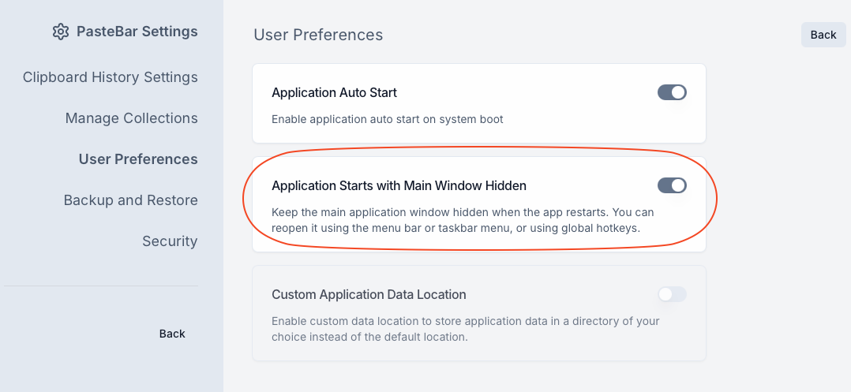This screenshot has height=392, width=851.
Task: Click the top-right Back button
Action: [823, 35]
